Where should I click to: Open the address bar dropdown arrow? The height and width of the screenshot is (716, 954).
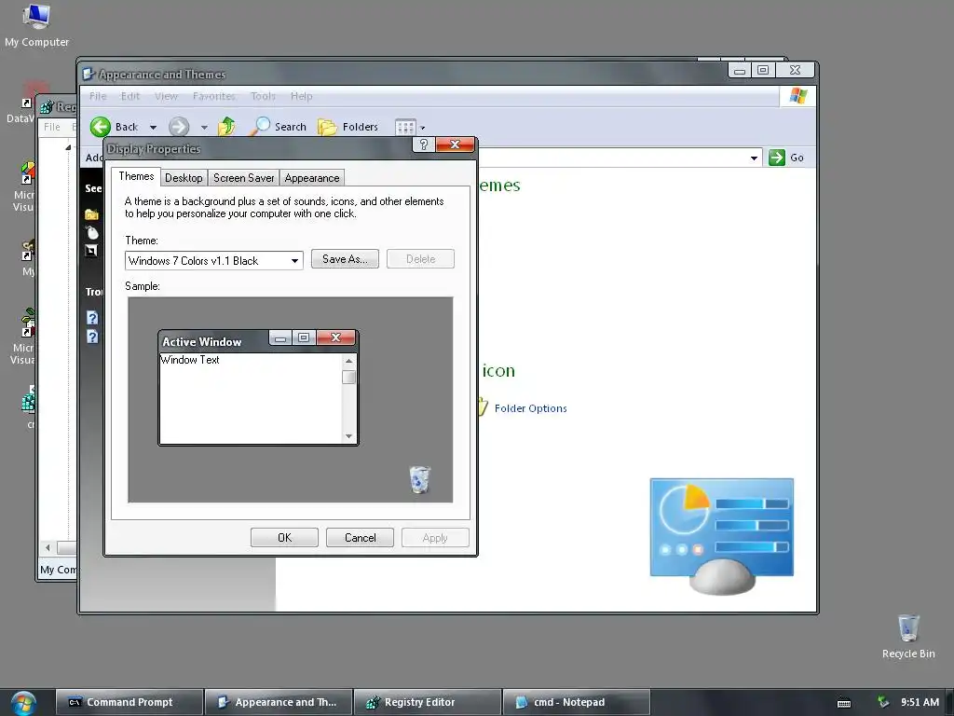(754, 158)
